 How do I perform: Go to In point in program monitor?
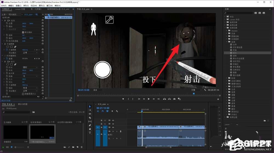(139, 99)
